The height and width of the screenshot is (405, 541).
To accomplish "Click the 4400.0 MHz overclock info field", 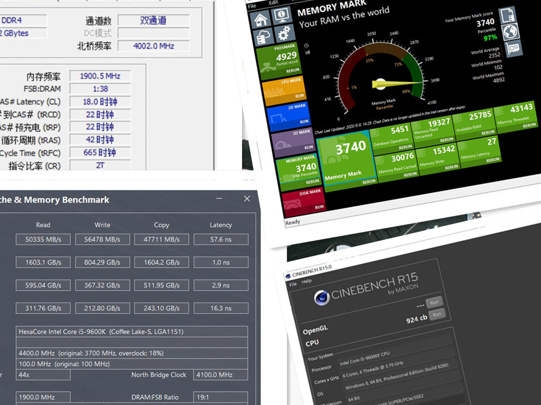I will (132, 353).
